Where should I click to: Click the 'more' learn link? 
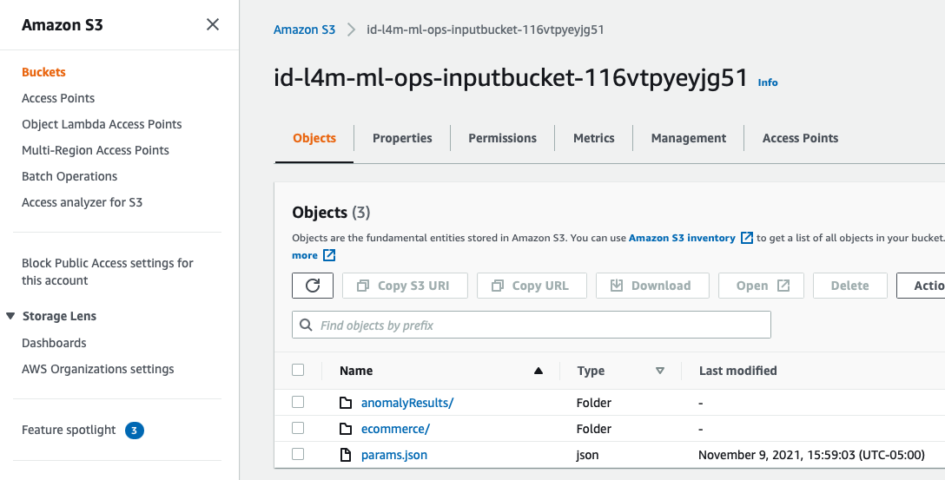(x=305, y=255)
